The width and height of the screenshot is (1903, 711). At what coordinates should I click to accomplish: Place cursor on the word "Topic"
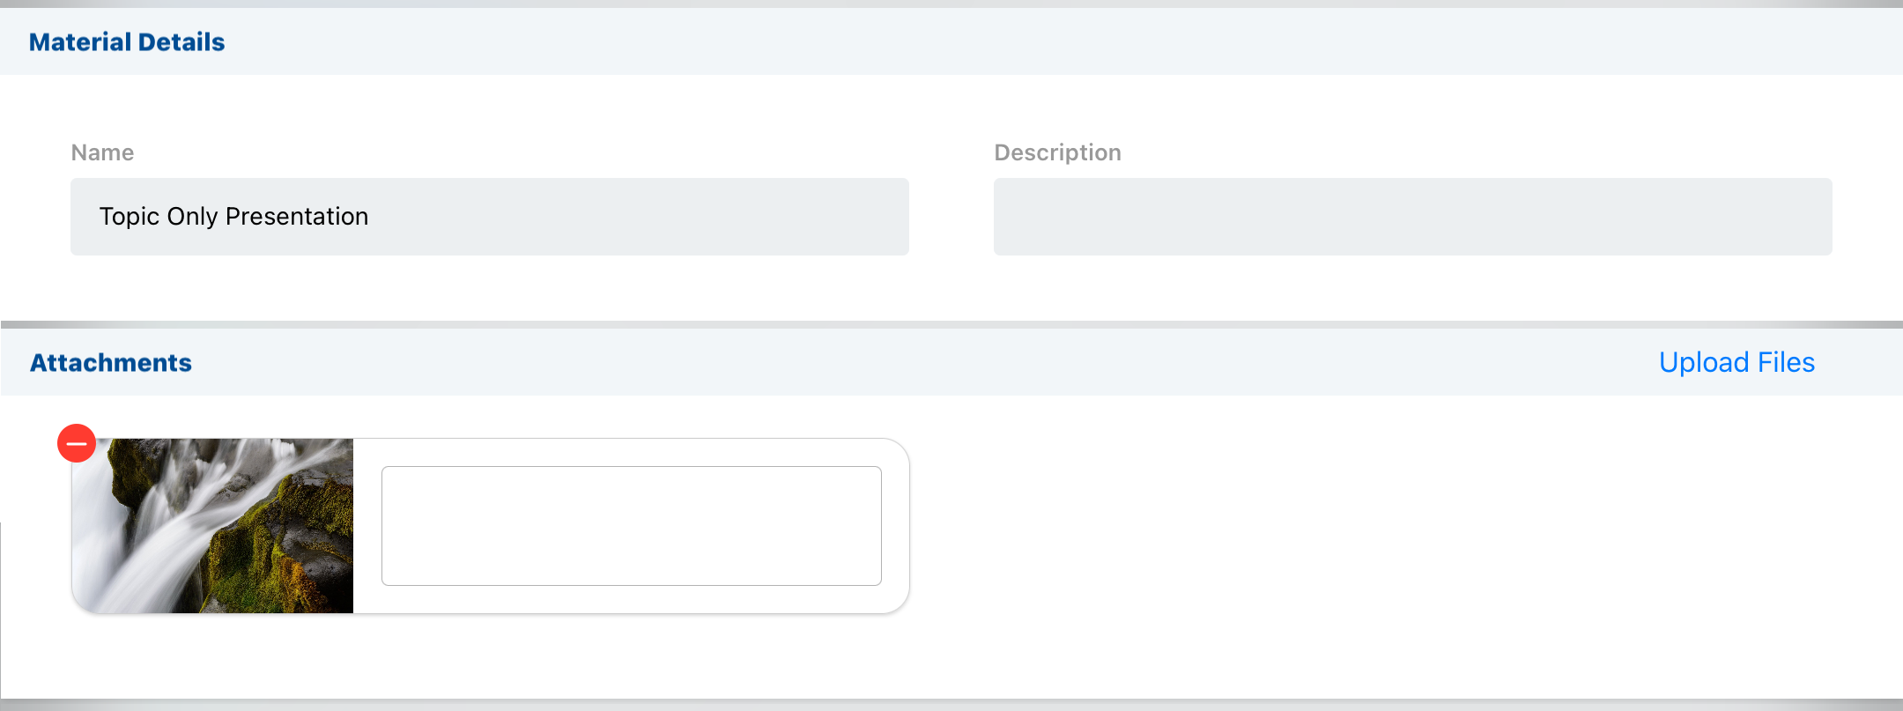coord(129,217)
